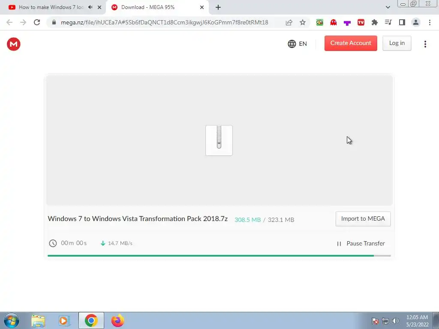439x329 pixels.
Task: Open the Extensions puzzle menu
Action: (x=375, y=22)
